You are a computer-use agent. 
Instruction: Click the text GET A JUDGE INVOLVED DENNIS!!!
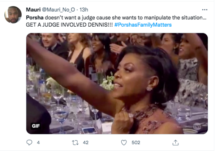pos(69,25)
